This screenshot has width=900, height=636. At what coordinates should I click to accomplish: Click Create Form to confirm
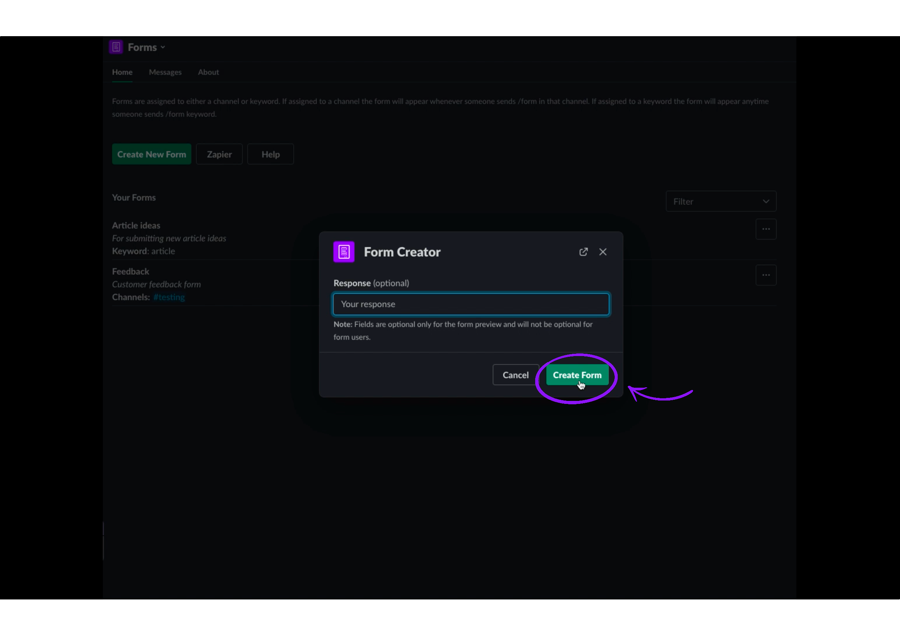[577, 374]
